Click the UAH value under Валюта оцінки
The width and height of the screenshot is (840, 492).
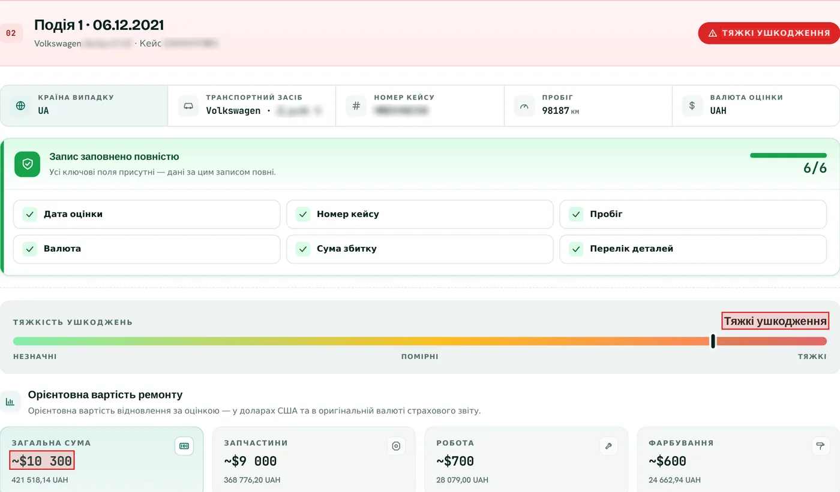pos(718,111)
